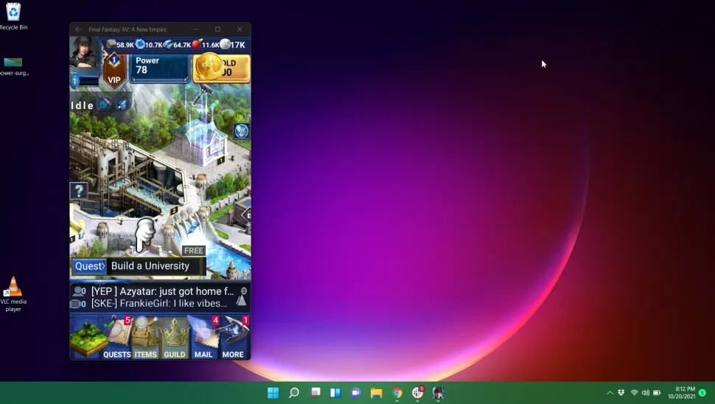Open VLC media player desktop shortcut

13,293
